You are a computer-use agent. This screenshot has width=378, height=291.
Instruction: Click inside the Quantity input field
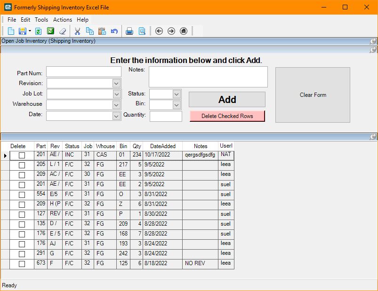coord(166,116)
